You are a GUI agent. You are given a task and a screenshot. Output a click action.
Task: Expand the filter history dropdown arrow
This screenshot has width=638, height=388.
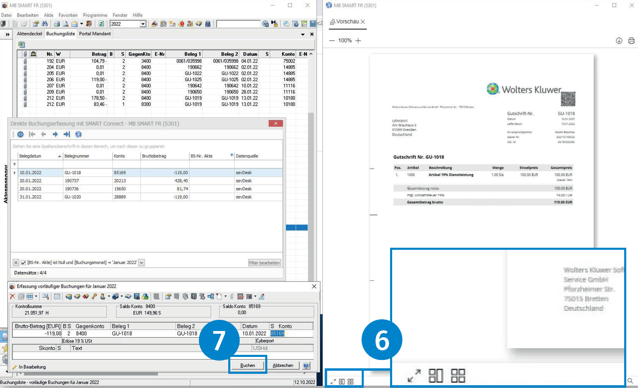tap(141, 263)
